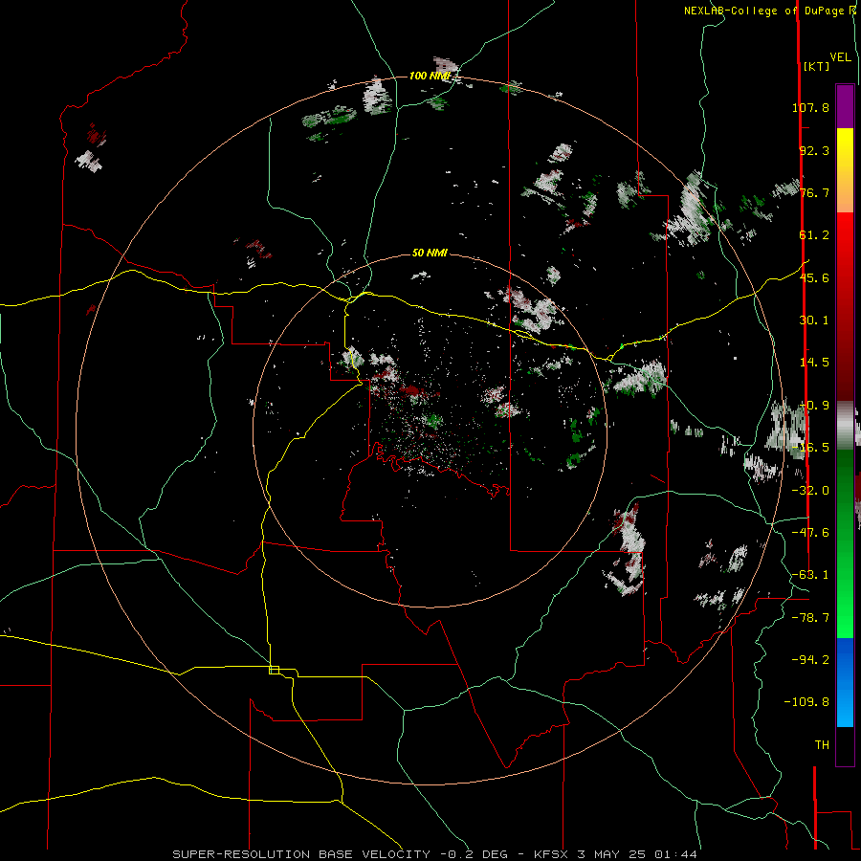Click the -78.7 velocity scale value
The image size is (861, 861).
point(810,618)
